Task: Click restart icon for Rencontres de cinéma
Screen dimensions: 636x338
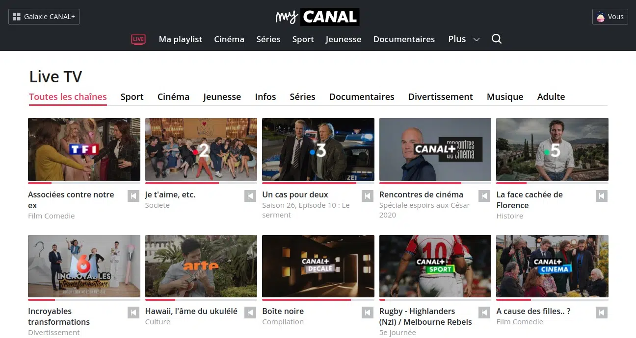Action: pos(484,196)
